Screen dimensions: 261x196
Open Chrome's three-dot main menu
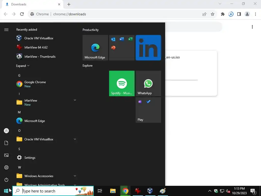point(255,14)
